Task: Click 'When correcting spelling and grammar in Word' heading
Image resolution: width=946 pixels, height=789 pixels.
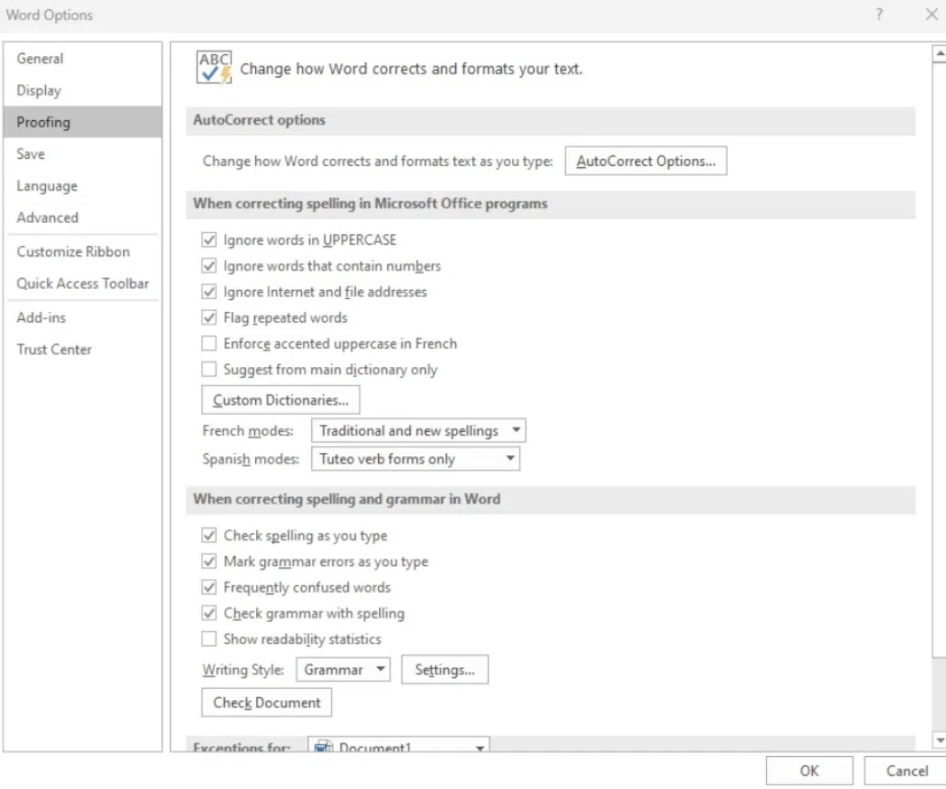Action: click(x=346, y=499)
